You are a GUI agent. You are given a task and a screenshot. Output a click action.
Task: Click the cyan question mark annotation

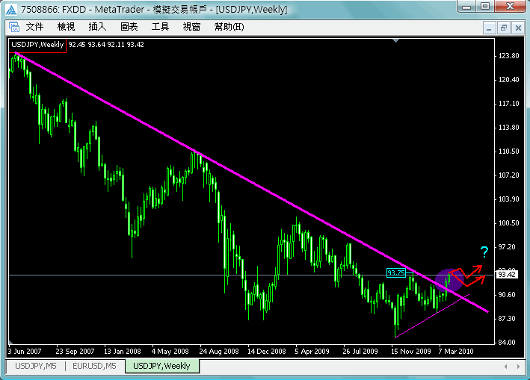click(484, 252)
